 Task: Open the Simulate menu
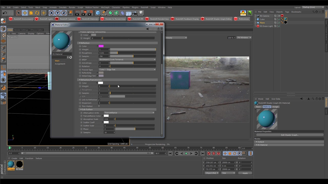click(63, 7)
